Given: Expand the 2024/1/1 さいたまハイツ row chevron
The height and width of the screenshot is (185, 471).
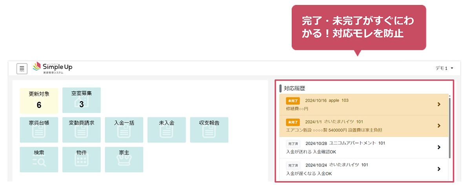Looking at the screenshot, I should pyautogui.click(x=439, y=126).
